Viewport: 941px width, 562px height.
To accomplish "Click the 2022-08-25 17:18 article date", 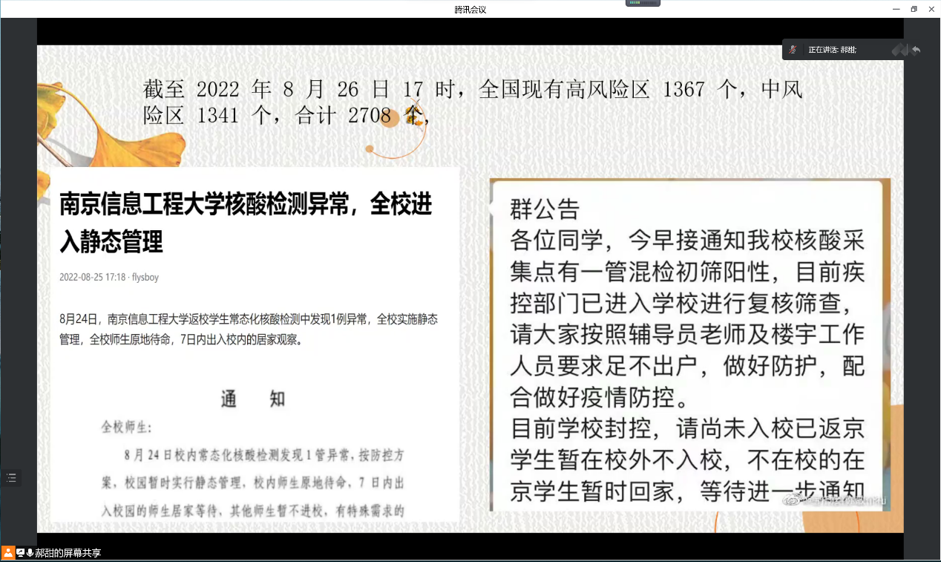I will tap(92, 278).
